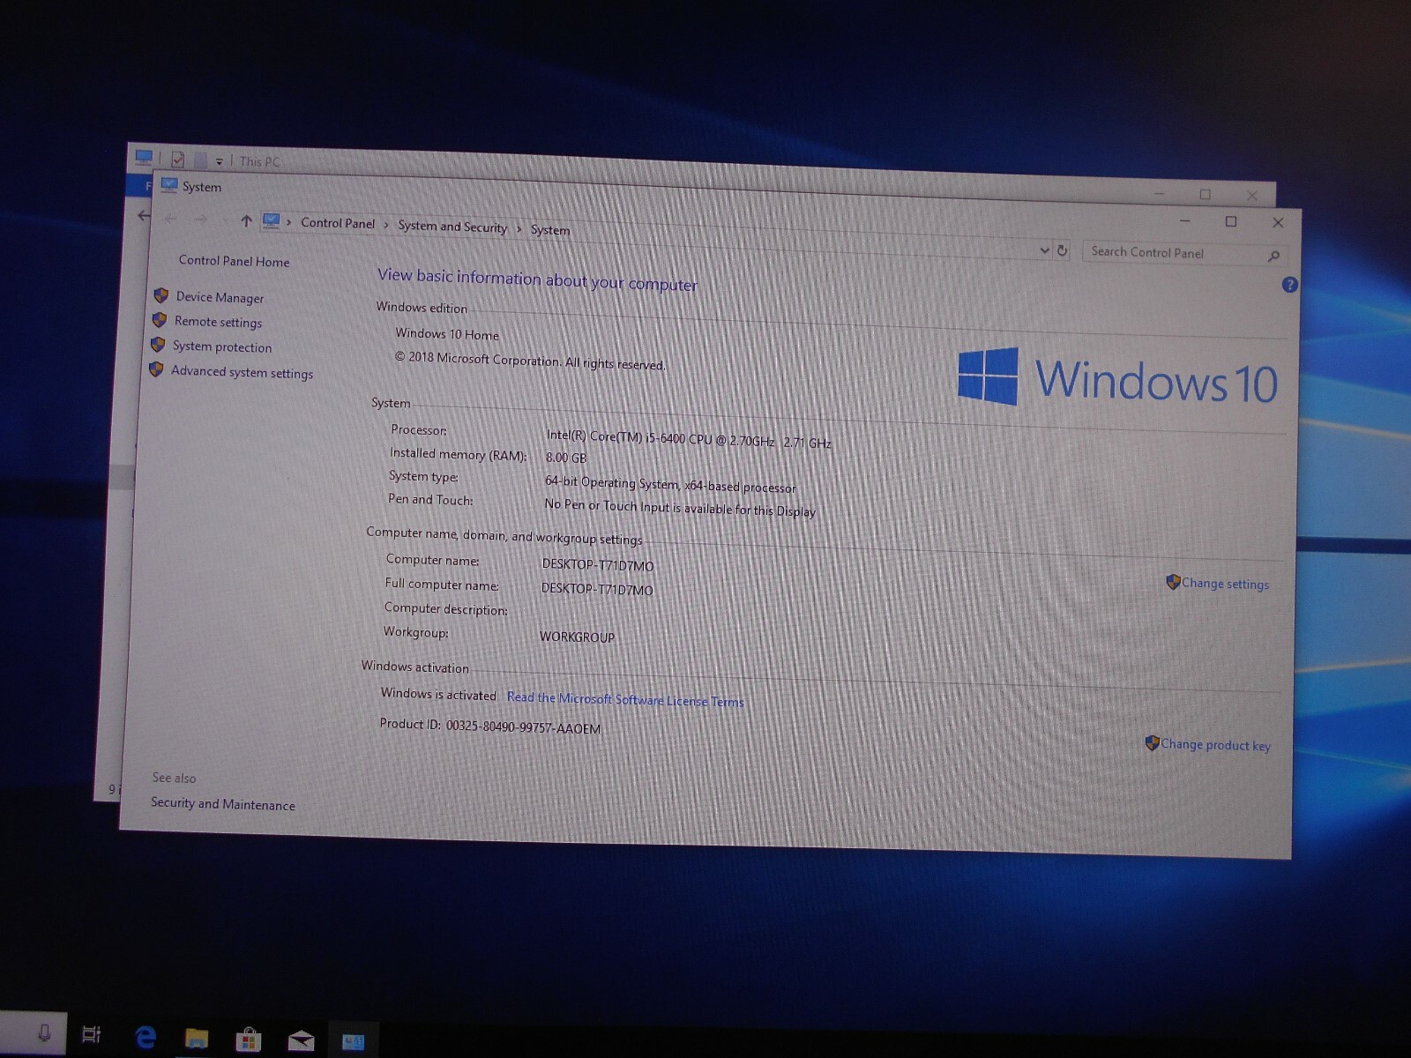Click the System protection shield icon
Viewport: 1411px width, 1058px height.
point(157,344)
